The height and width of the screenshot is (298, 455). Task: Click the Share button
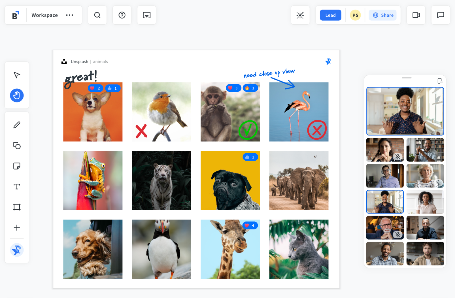pyautogui.click(x=382, y=15)
